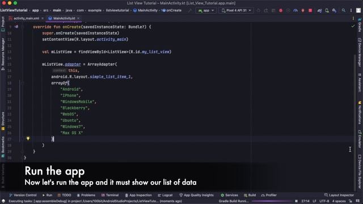363x204 pixels.
Task: Open the Problems tool window
Action: point(86,195)
